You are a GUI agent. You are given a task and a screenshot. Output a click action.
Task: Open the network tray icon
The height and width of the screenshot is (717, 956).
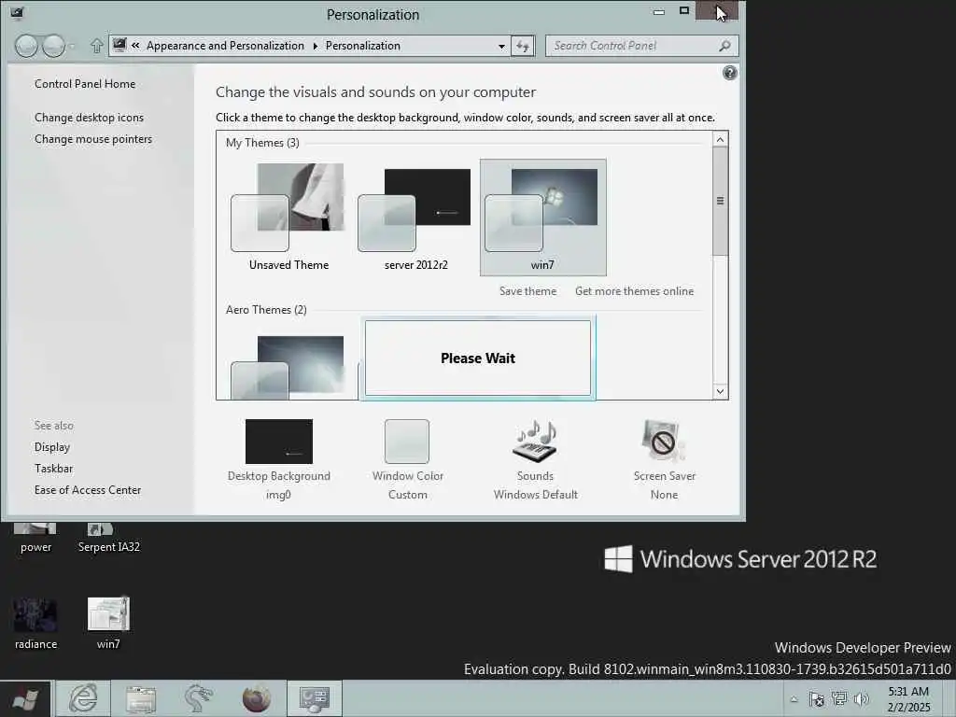pos(839,698)
